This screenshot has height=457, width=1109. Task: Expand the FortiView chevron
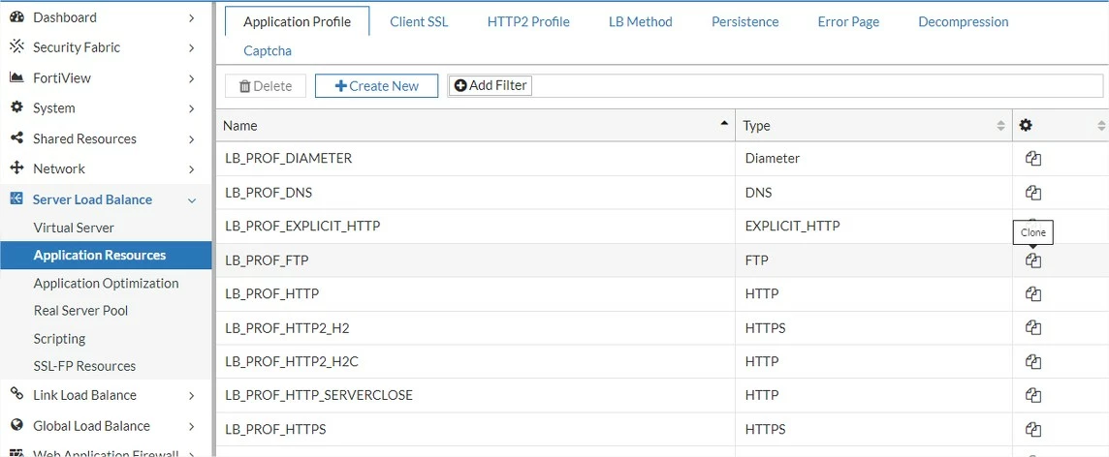click(x=192, y=78)
